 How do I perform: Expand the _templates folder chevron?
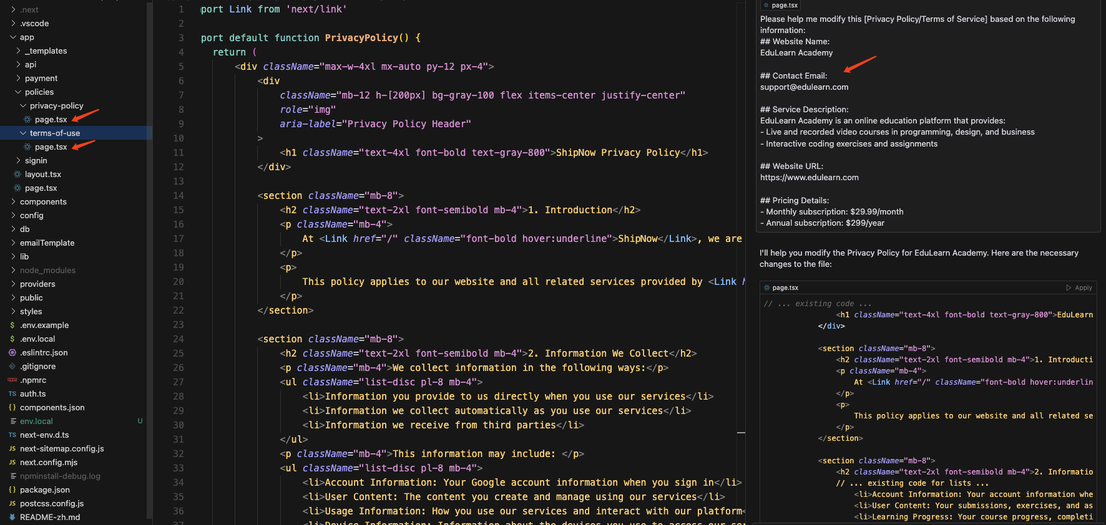click(18, 51)
